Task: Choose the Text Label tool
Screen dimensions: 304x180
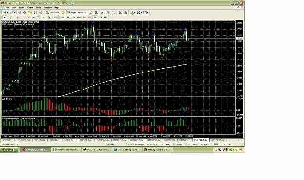Action: pyautogui.click(x=49, y=18)
